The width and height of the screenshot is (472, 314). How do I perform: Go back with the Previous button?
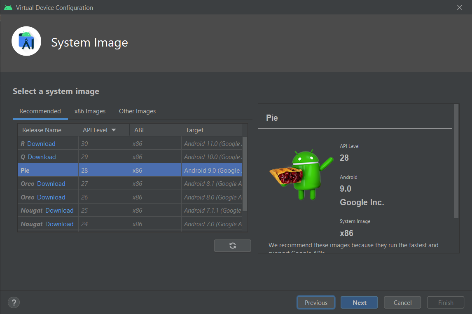[x=316, y=302]
